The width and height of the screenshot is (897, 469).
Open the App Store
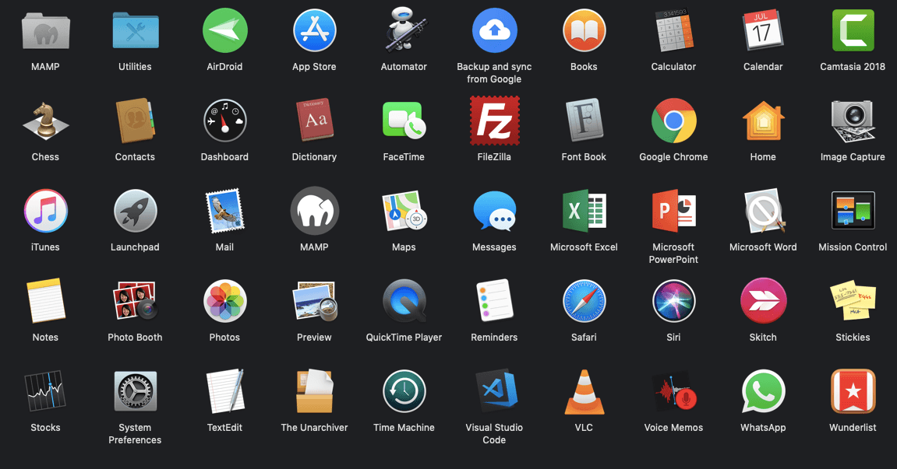(x=314, y=31)
